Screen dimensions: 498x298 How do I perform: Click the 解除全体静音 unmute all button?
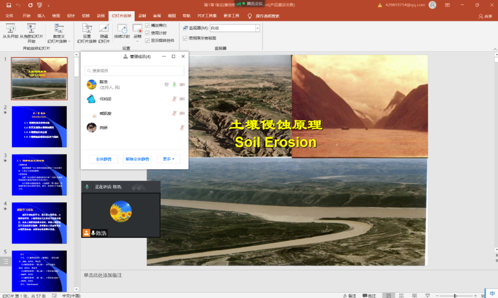coord(137,159)
